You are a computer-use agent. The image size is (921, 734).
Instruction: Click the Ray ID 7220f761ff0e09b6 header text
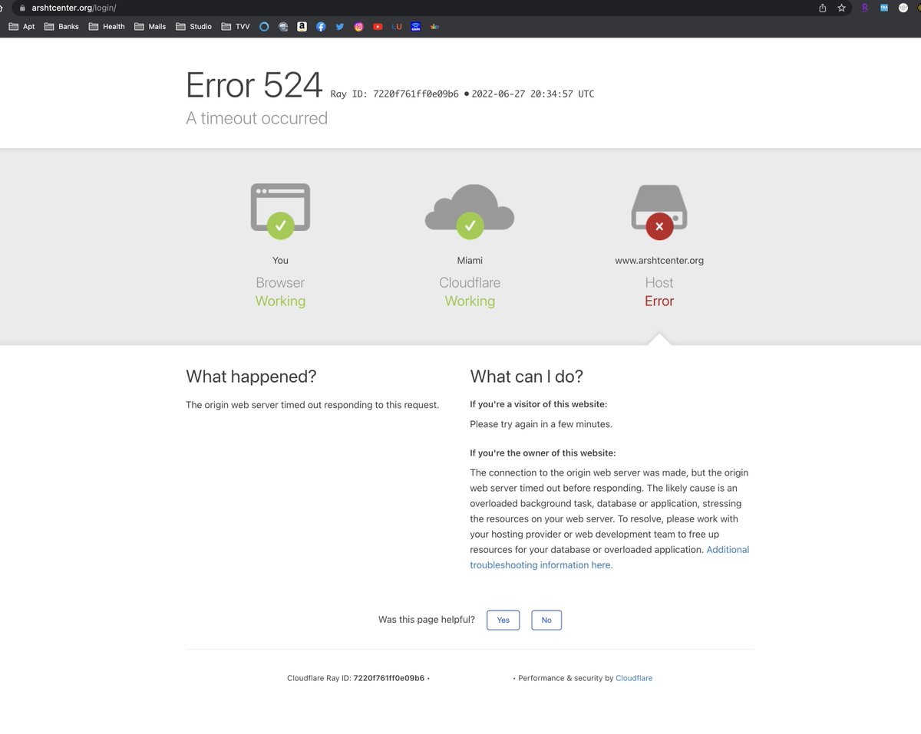394,94
